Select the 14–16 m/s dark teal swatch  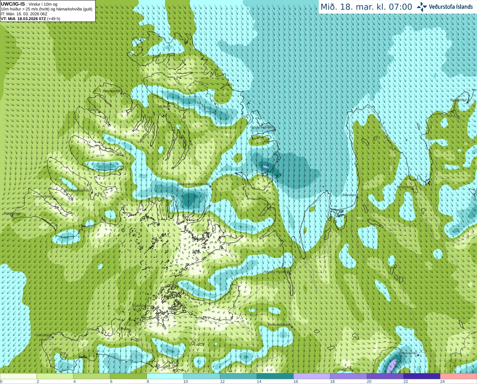point(275,376)
